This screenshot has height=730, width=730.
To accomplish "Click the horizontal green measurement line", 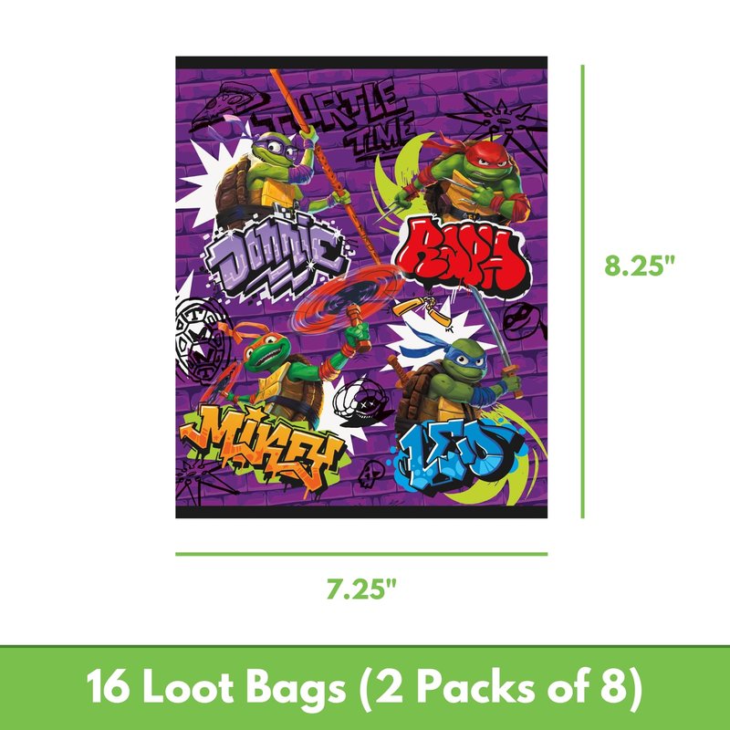I will 361,554.
